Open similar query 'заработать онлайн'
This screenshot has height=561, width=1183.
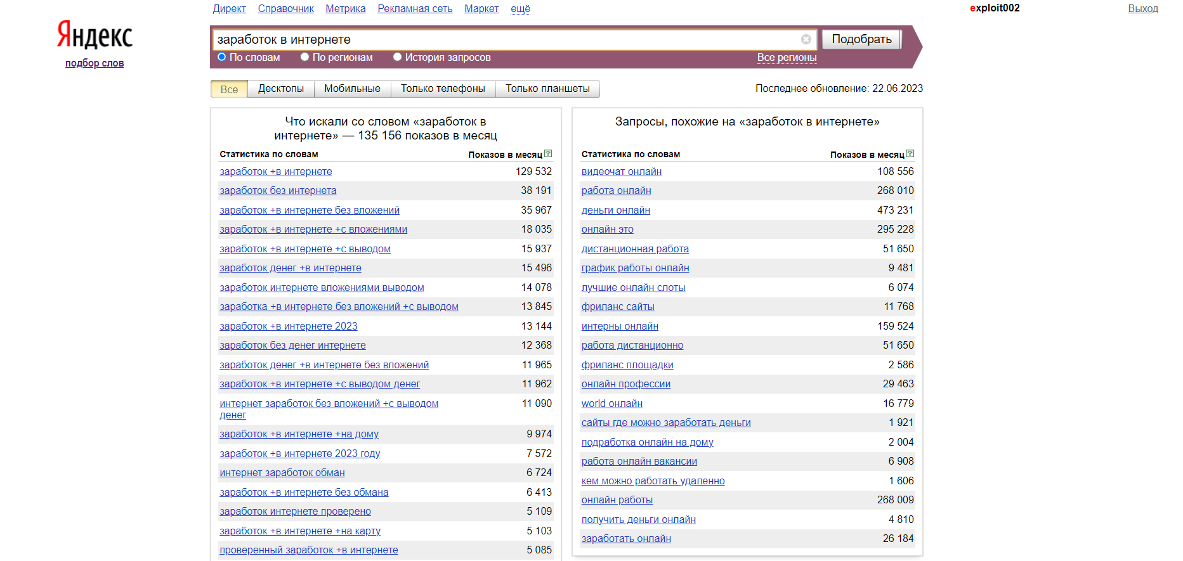click(x=626, y=539)
